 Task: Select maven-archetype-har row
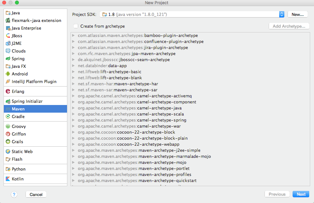click(190, 84)
